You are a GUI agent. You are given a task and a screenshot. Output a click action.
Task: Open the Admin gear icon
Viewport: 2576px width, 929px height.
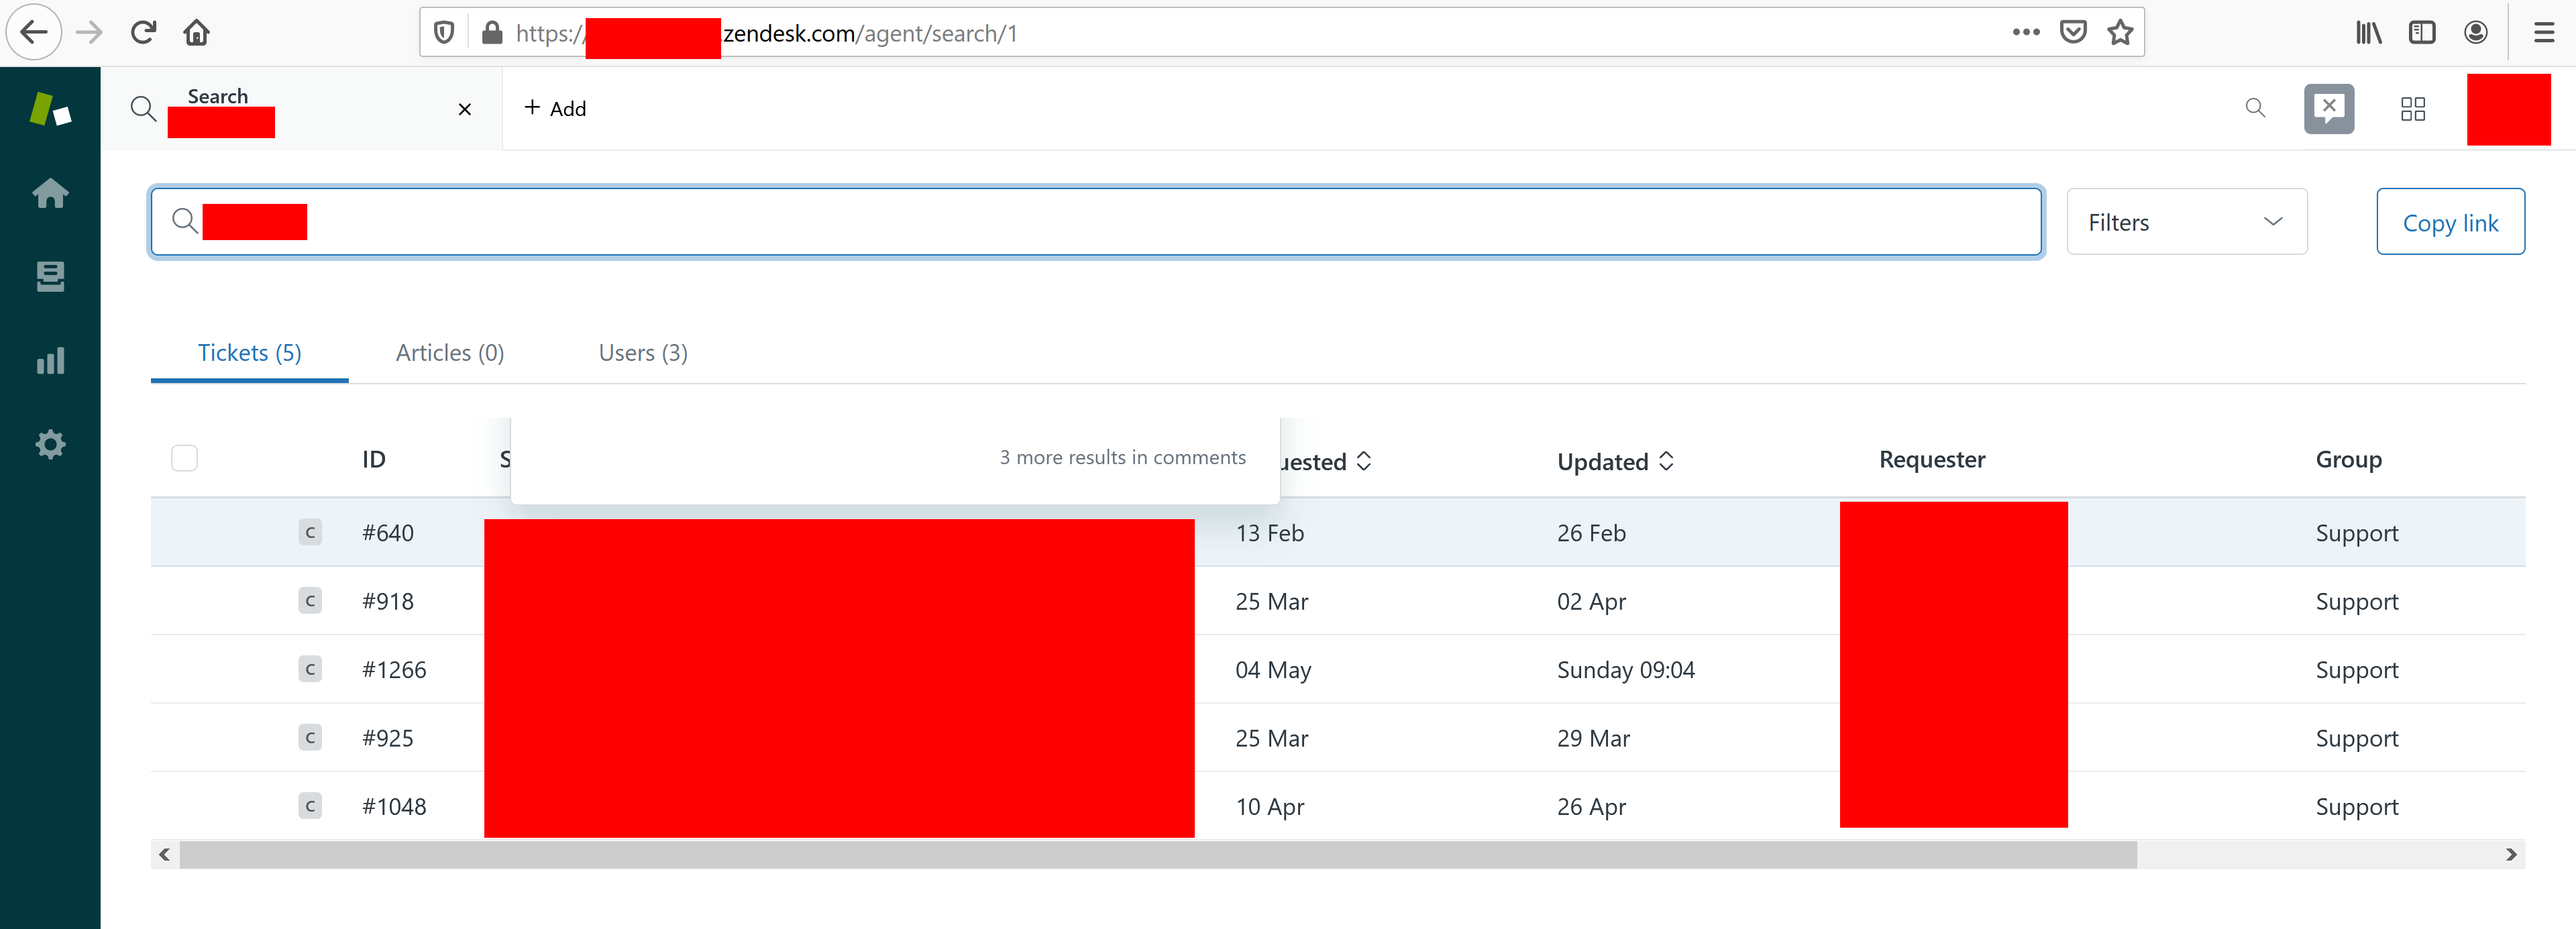(50, 444)
